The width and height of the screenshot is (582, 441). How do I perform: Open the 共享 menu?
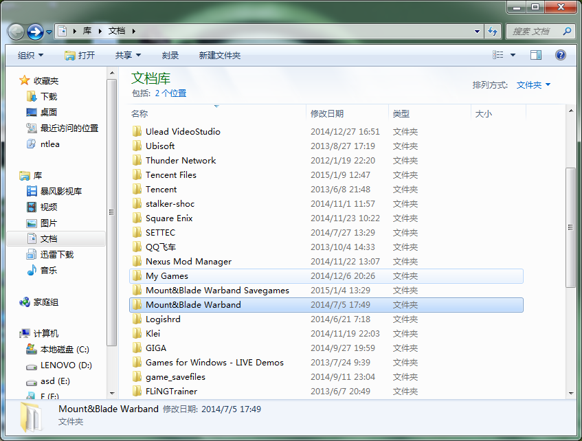128,56
